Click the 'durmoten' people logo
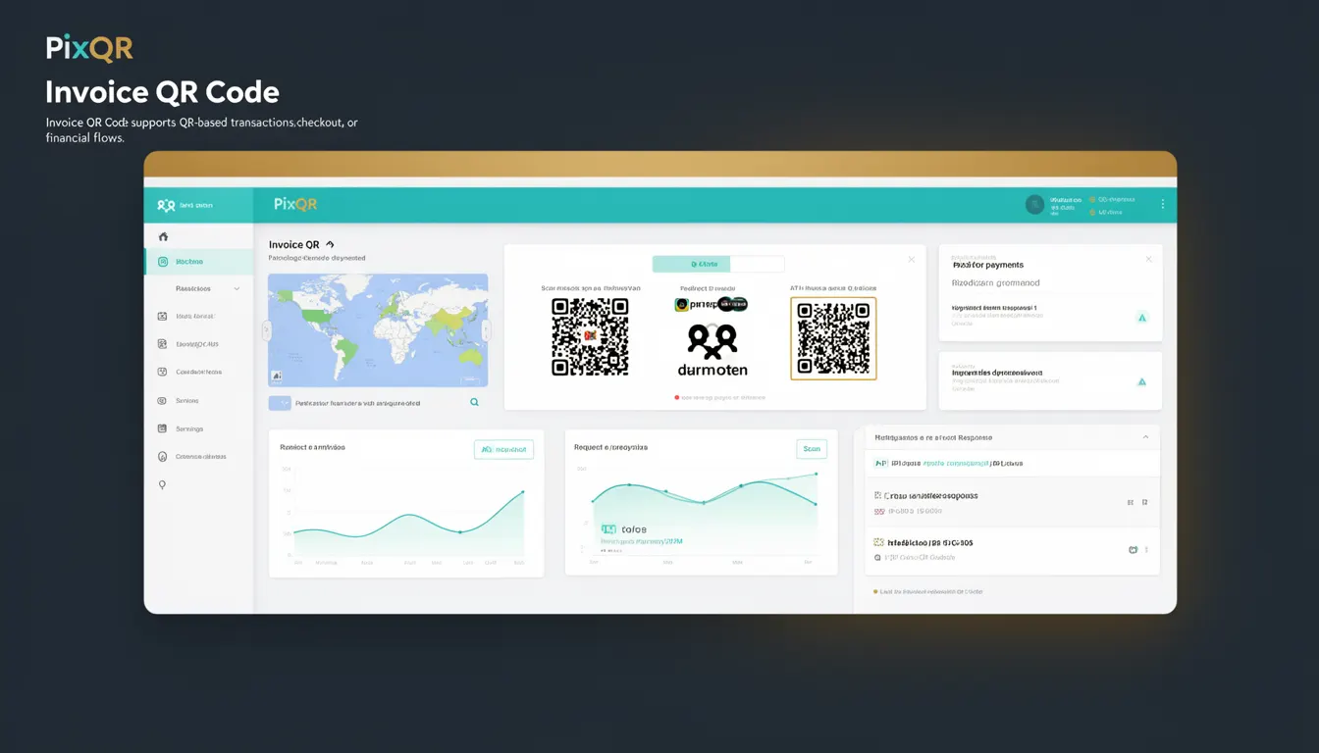 (x=712, y=350)
